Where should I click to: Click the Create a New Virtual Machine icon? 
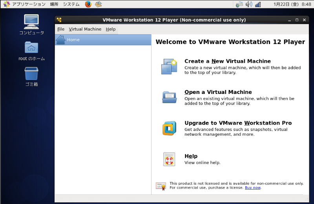(169, 66)
